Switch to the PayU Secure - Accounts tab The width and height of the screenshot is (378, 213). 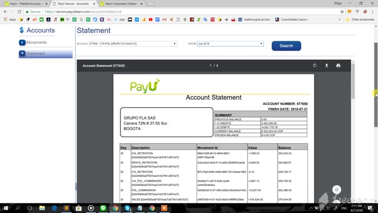tap(73, 4)
